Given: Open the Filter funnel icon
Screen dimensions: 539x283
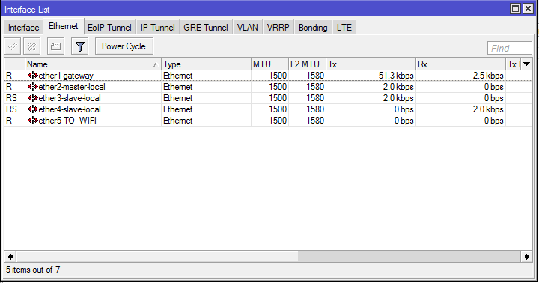Looking at the screenshot, I should [80, 46].
